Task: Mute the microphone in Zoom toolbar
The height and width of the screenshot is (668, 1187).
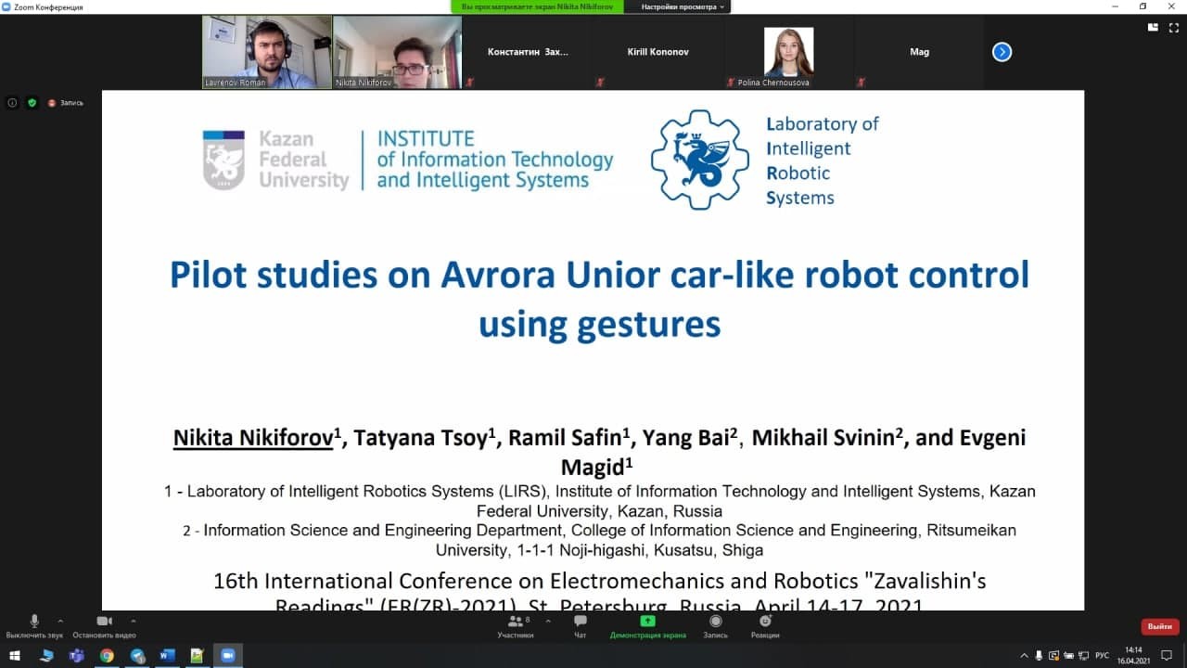Action: [x=34, y=623]
